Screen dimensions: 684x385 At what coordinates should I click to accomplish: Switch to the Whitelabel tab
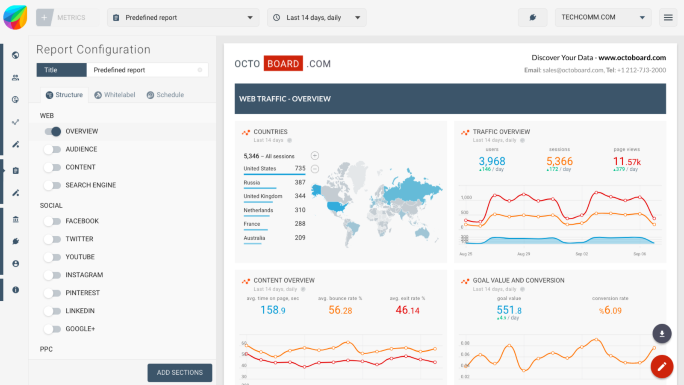click(x=115, y=95)
